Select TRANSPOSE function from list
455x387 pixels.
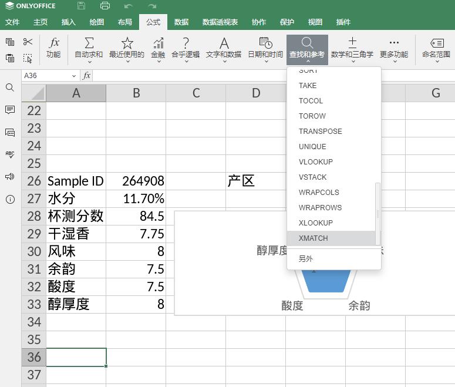(x=331, y=131)
